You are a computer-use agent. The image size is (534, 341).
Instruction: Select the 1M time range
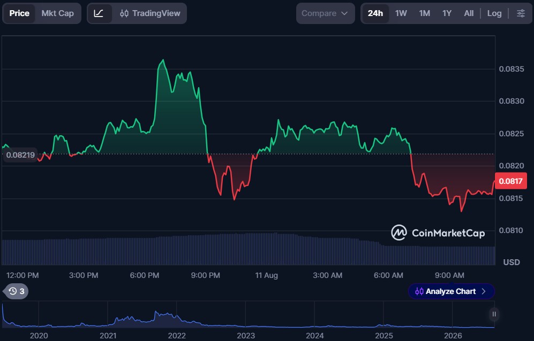tap(424, 13)
